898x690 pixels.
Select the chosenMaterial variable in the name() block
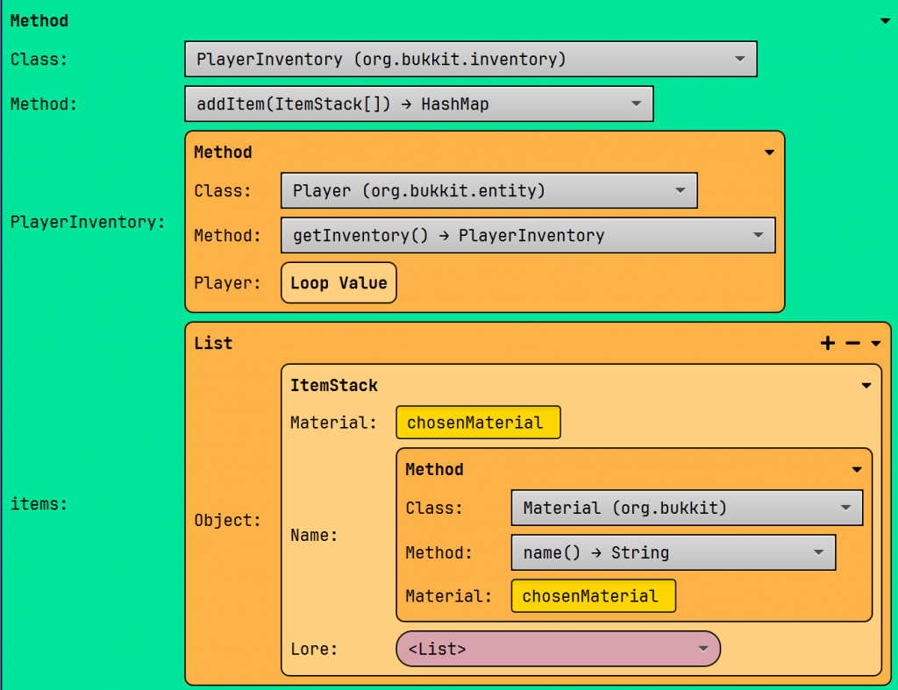[x=593, y=596]
